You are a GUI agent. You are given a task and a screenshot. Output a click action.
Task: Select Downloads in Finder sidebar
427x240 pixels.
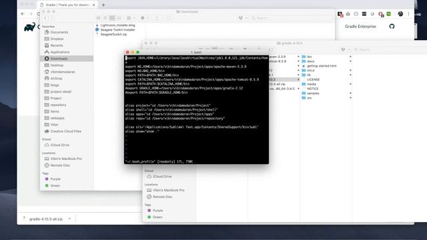coord(67,59)
